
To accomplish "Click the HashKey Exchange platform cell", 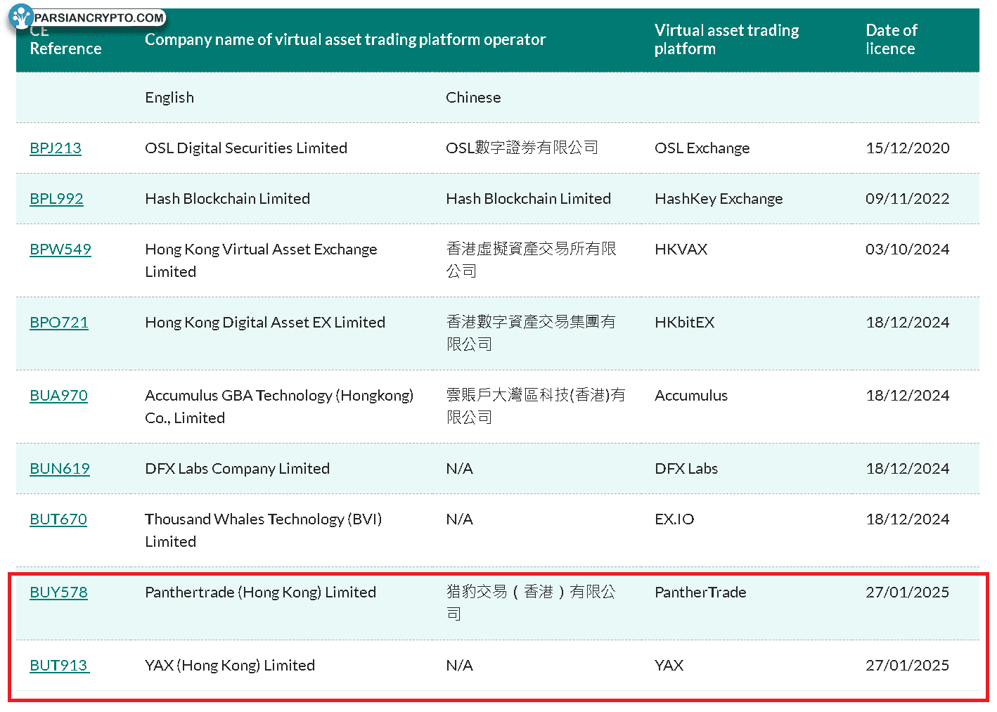I will pyautogui.click(x=719, y=199).
